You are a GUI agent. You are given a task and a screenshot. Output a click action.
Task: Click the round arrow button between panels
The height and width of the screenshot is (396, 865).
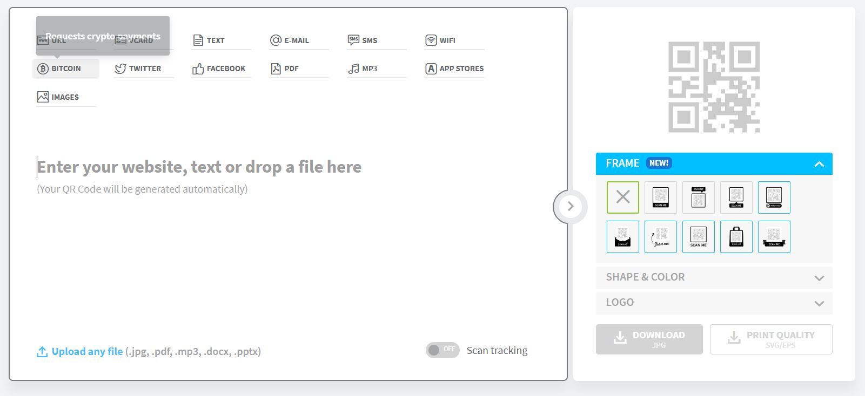(x=570, y=207)
